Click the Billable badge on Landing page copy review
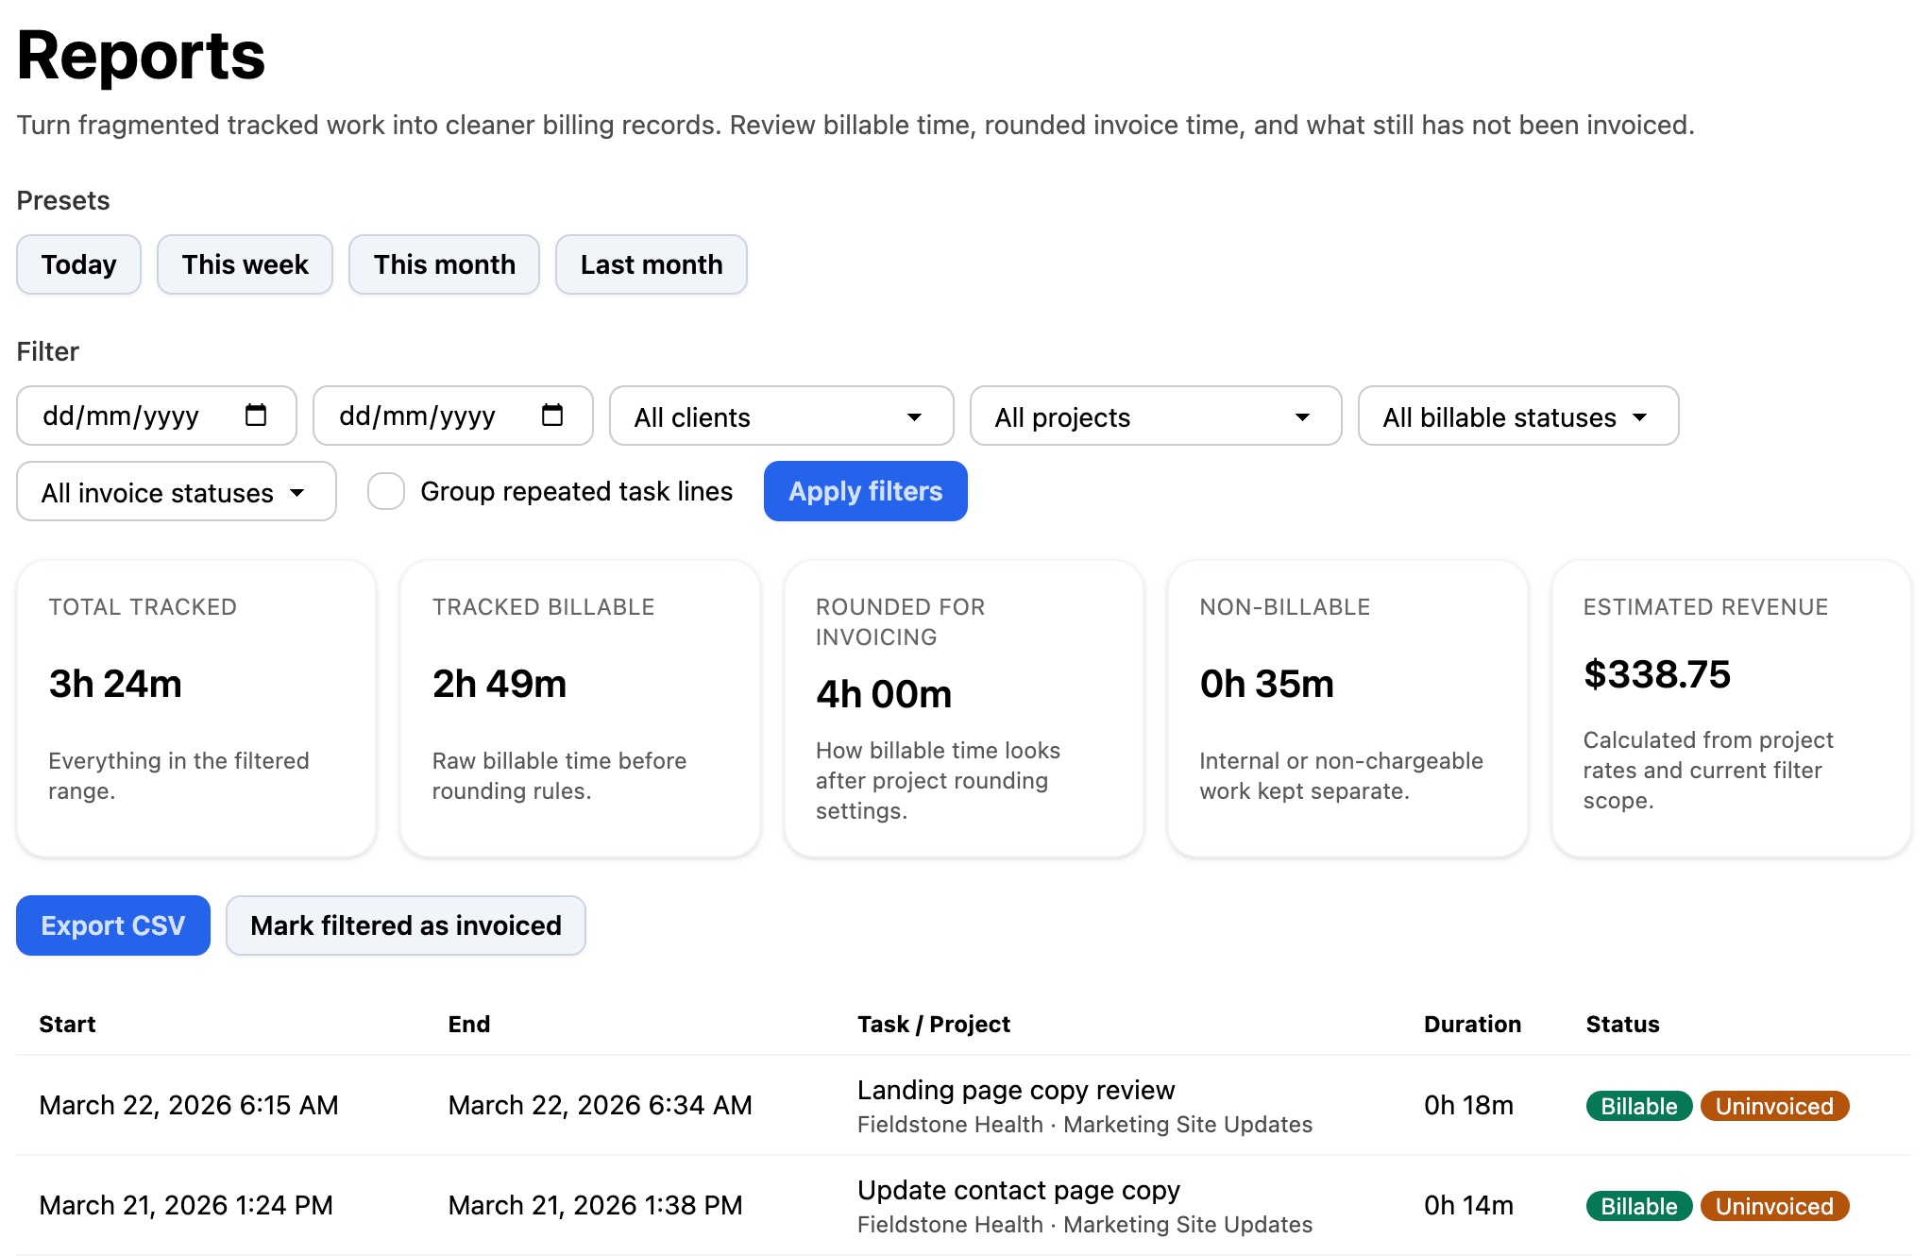This screenshot has width=1931, height=1256. point(1637,1105)
